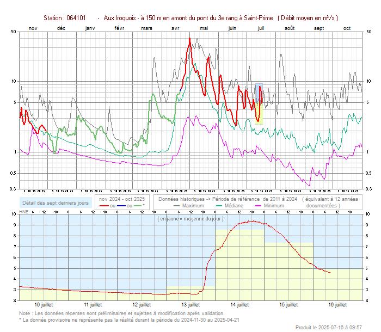Click the 'Note : Les données récentes' footnote
Viewport: 381px width, 332px height.
coord(122,313)
